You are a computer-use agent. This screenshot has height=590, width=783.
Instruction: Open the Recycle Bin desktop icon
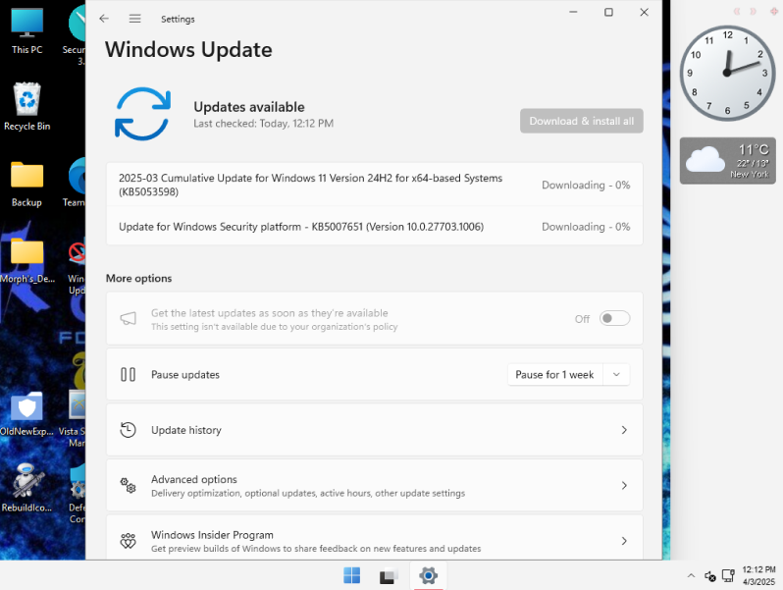point(26,106)
